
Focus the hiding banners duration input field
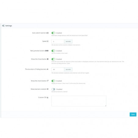coord(58,69)
